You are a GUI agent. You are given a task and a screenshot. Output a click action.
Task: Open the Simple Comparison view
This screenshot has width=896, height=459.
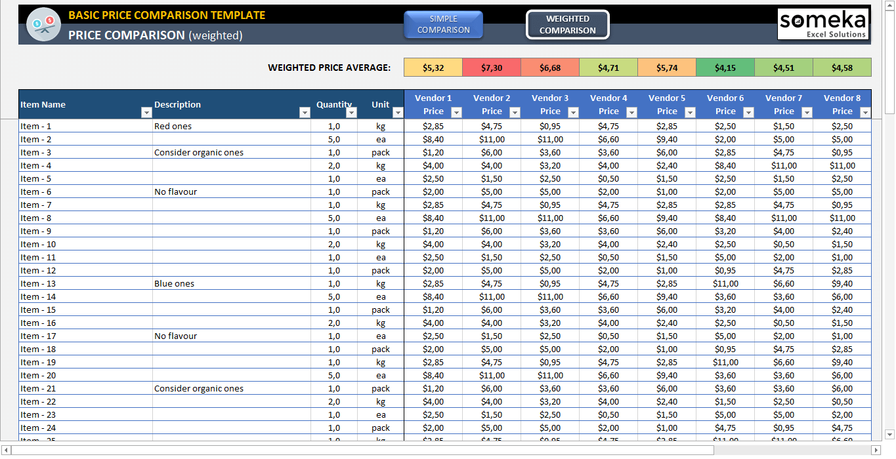(x=443, y=24)
